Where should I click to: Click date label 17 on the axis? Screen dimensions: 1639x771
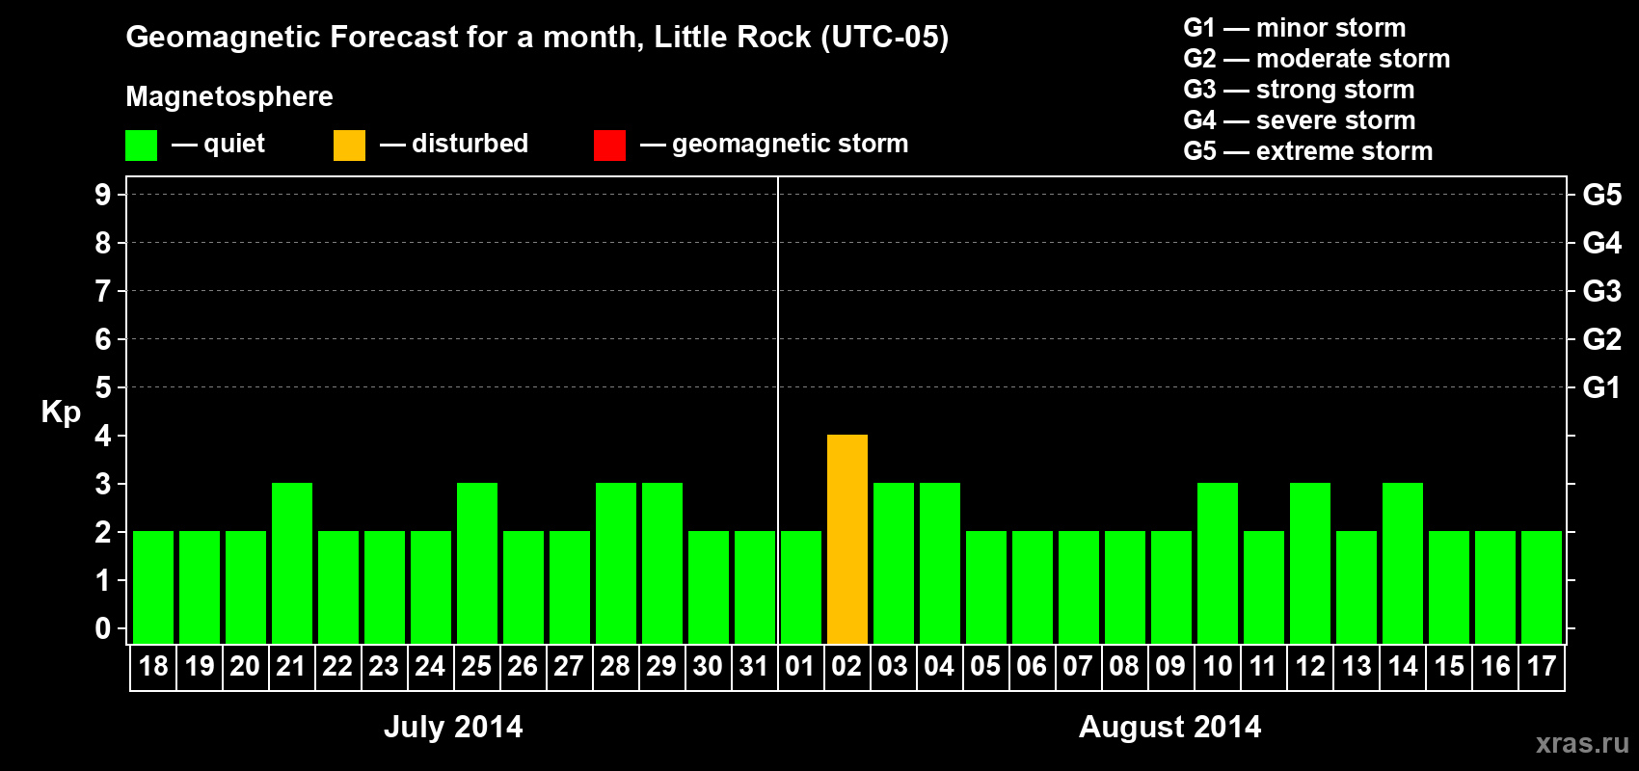(1542, 667)
